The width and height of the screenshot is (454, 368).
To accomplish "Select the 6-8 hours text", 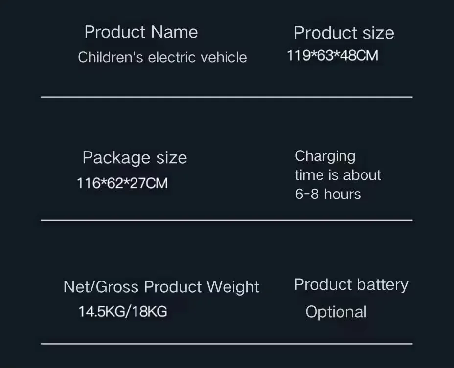I will tap(328, 194).
